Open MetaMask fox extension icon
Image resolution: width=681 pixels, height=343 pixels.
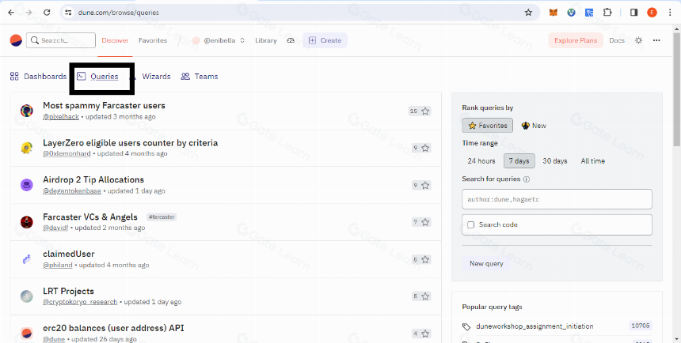(x=554, y=13)
